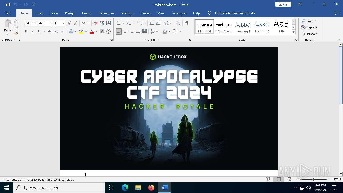Click the Align Right icon
Image resolution: width=343 pixels, height=193 pixels.
pyautogui.click(x=132, y=31)
